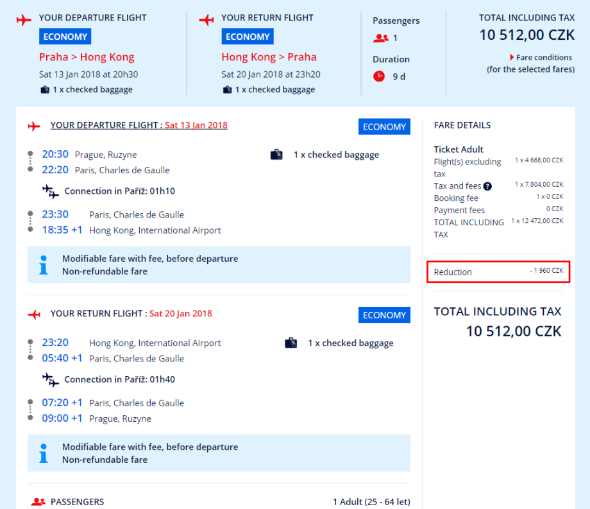Image resolution: width=590 pixels, height=509 pixels.
Task: Click the blue info icon under return flight
Action: click(44, 453)
